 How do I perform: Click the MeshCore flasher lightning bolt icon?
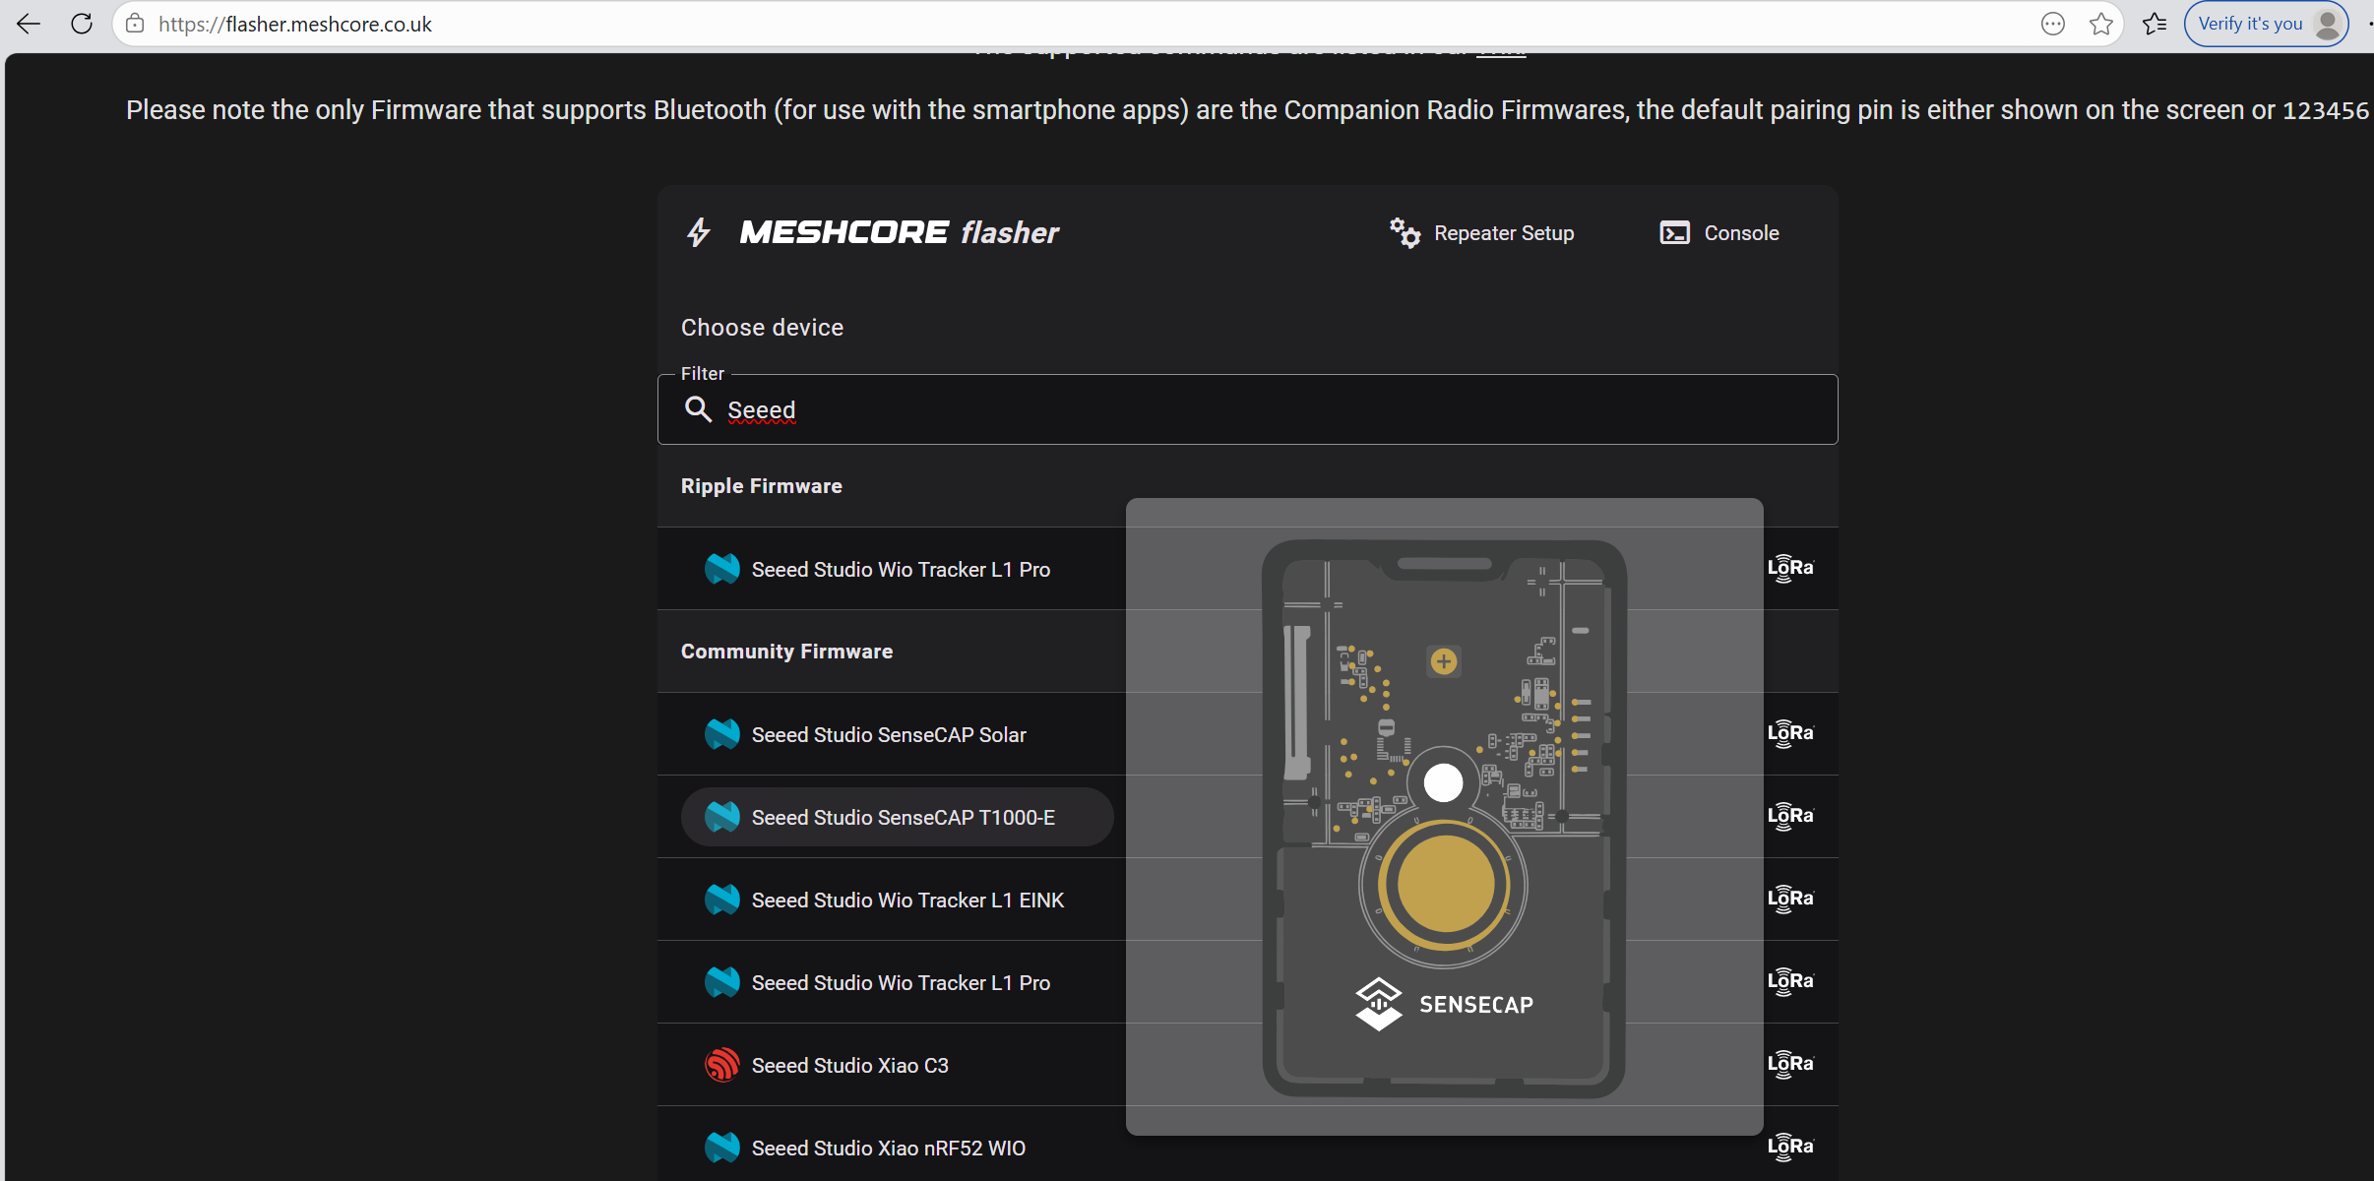(699, 232)
